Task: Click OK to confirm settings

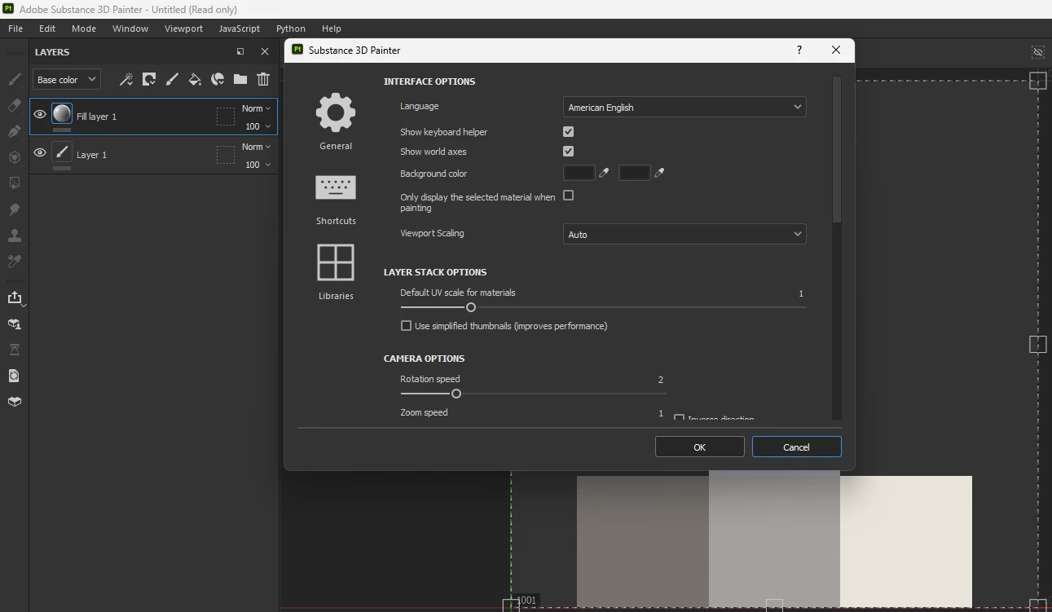Action: click(x=700, y=447)
